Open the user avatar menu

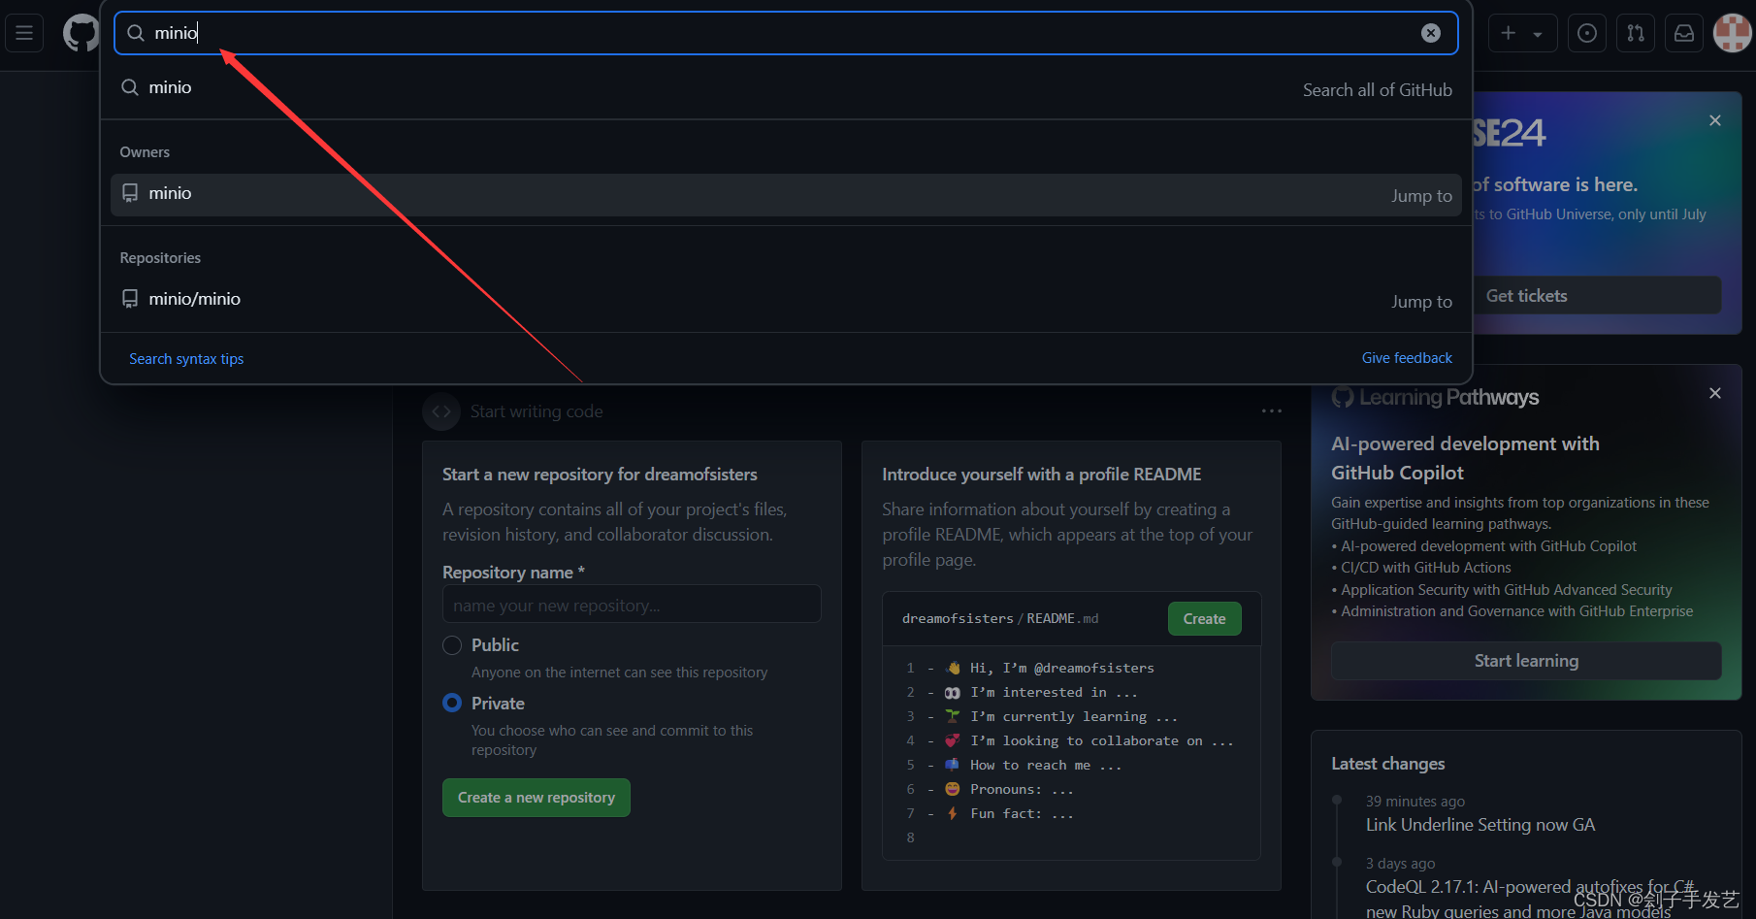point(1732,33)
